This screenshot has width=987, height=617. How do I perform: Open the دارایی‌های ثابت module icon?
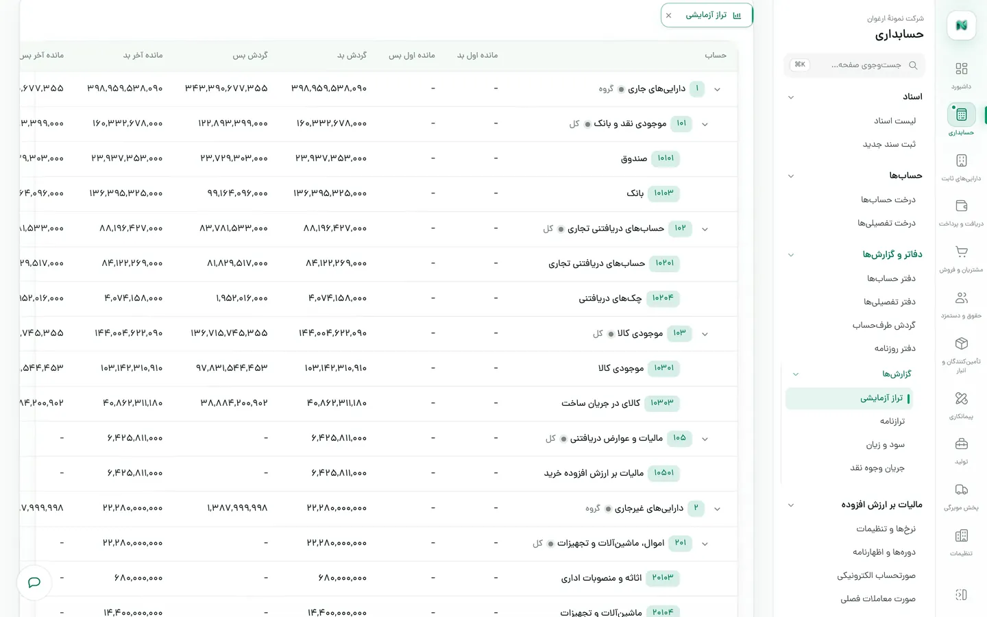tap(961, 160)
